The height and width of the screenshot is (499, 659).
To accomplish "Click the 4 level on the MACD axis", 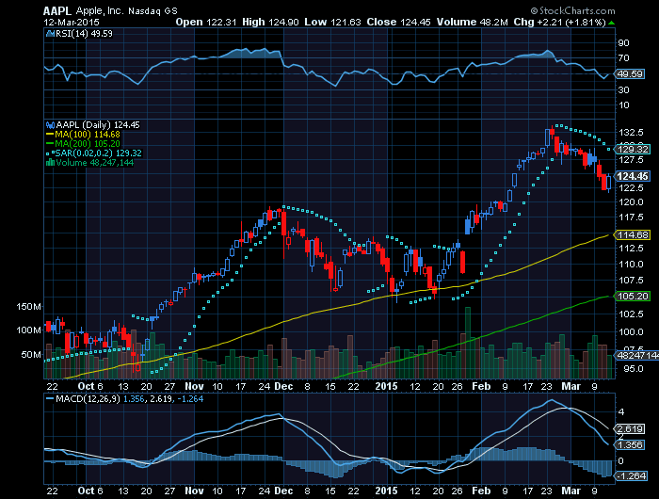I will (621, 412).
